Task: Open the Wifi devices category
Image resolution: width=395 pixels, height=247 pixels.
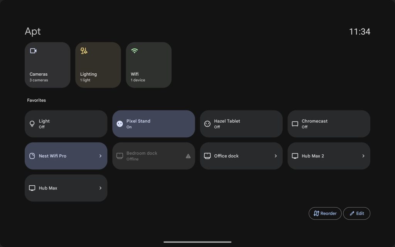Action: click(x=149, y=65)
